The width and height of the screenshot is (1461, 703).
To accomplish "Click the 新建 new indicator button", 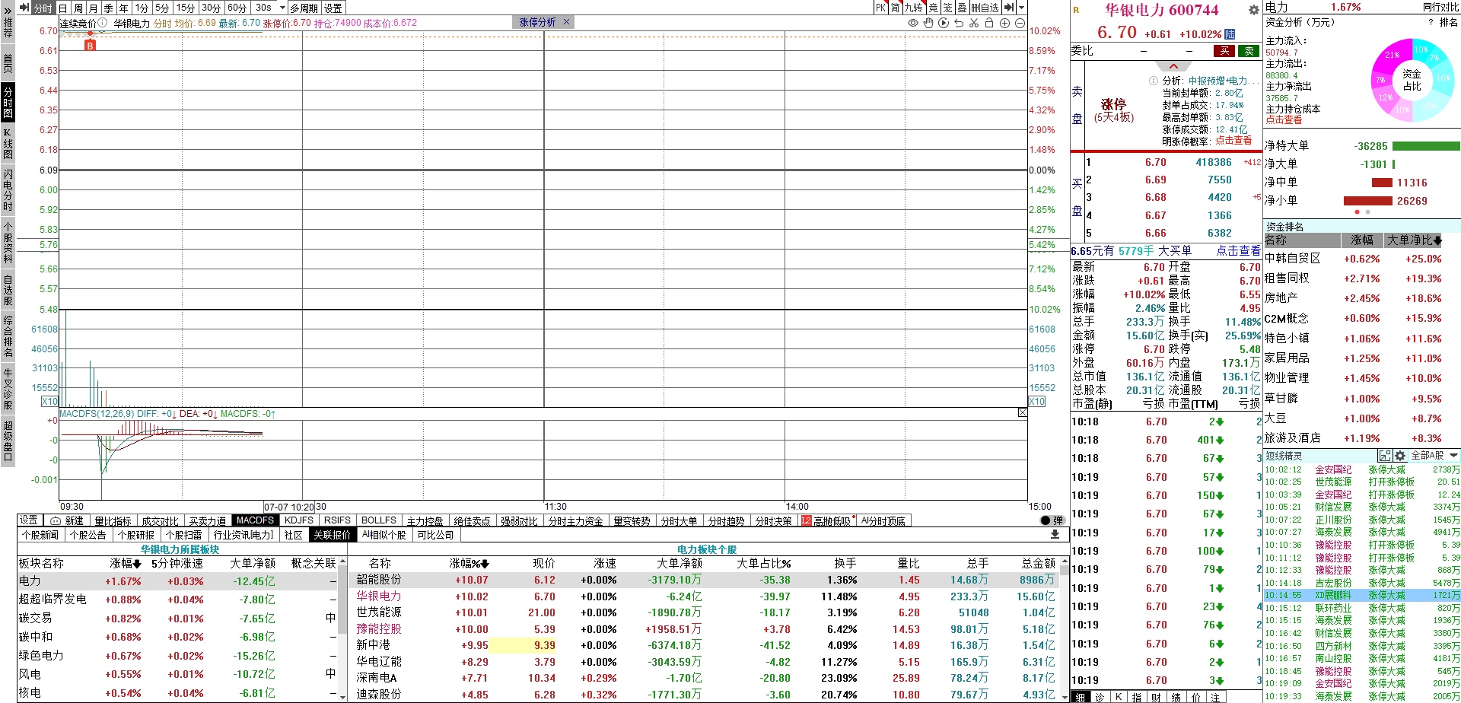I will click(67, 520).
